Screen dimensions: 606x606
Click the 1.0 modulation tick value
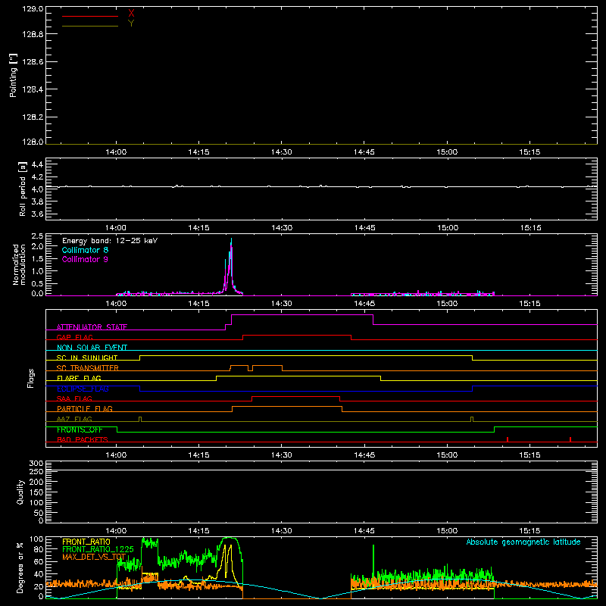37,271
